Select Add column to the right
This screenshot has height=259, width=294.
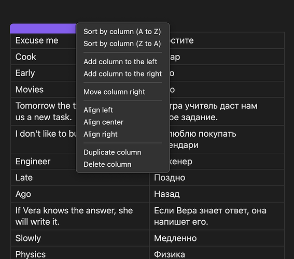(x=122, y=74)
